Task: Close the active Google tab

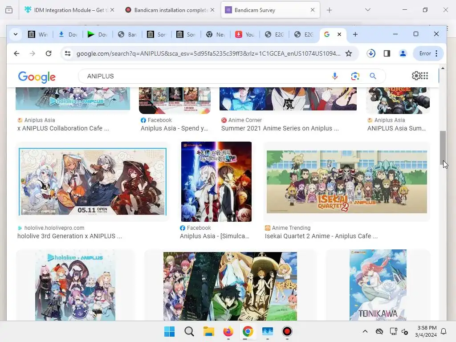Action: (x=339, y=34)
